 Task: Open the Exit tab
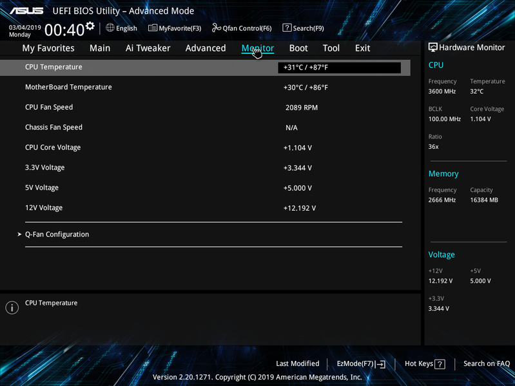point(363,48)
